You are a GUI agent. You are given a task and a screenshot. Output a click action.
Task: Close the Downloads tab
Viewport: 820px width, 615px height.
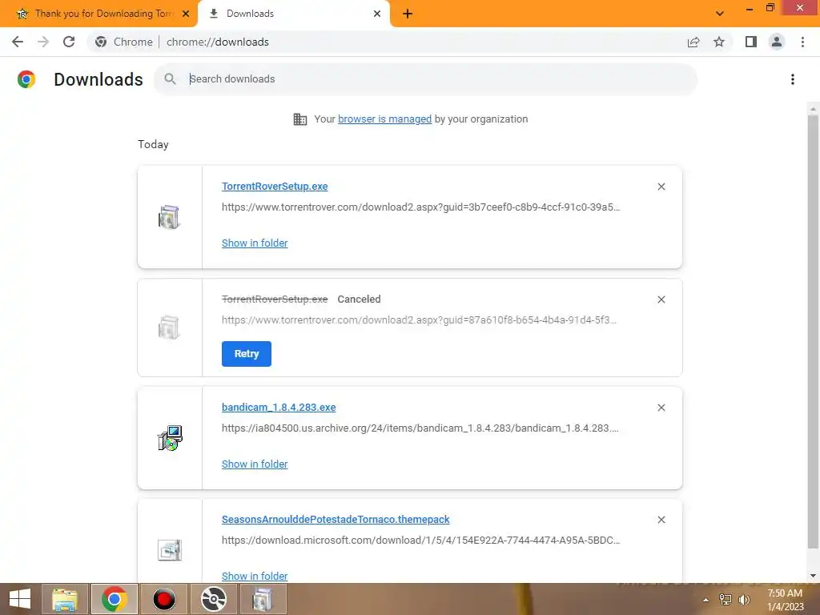click(x=377, y=14)
